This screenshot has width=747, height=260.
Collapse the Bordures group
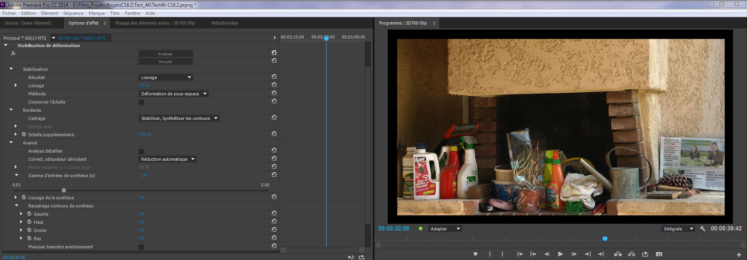(11, 110)
